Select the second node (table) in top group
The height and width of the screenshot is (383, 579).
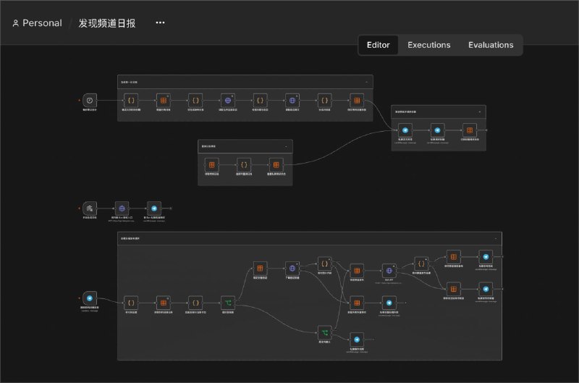(x=164, y=101)
